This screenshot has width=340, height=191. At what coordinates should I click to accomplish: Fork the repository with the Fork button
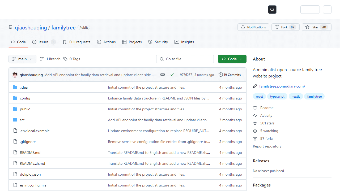coord(286,27)
